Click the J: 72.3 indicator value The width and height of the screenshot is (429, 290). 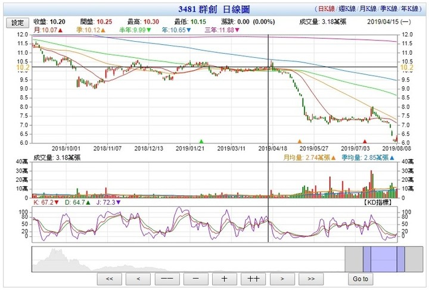pos(108,202)
